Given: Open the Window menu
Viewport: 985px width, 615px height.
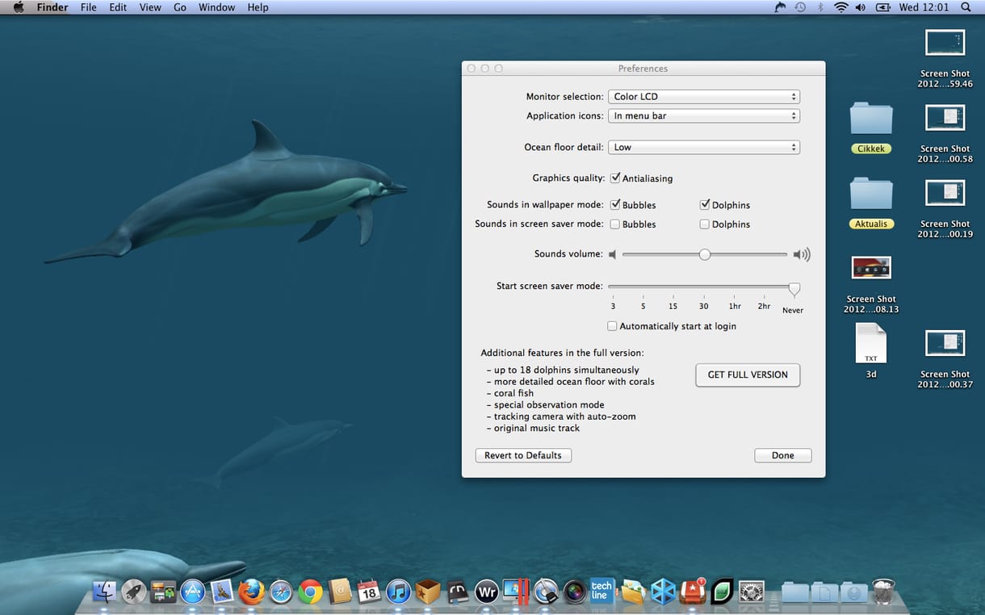Looking at the screenshot, I should click(x=216, y=7).
